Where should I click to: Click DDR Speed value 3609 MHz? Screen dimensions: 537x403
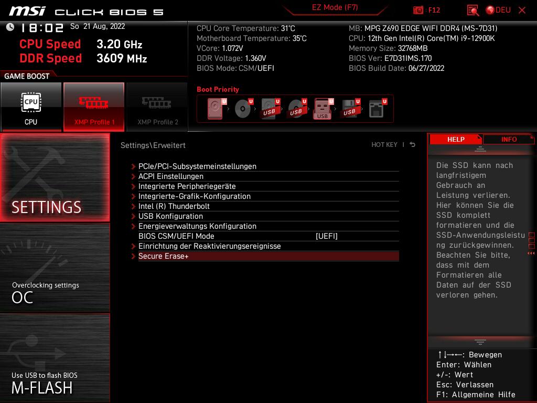(122, 58)
